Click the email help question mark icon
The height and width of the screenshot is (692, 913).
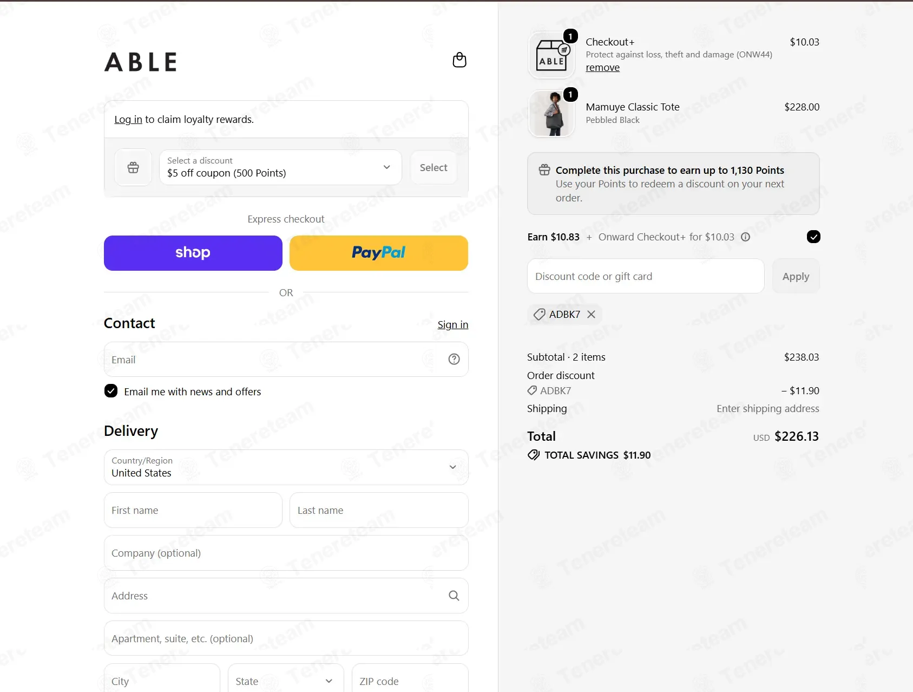coord(454,359)
